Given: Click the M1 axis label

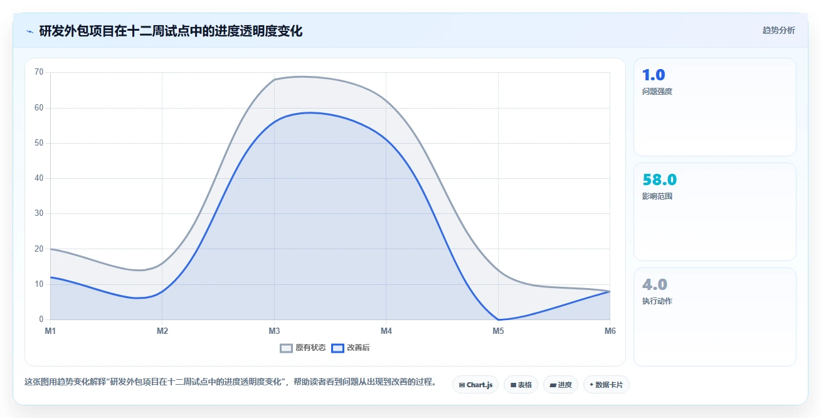Looking at the screenshot, I should pos(50,331).
